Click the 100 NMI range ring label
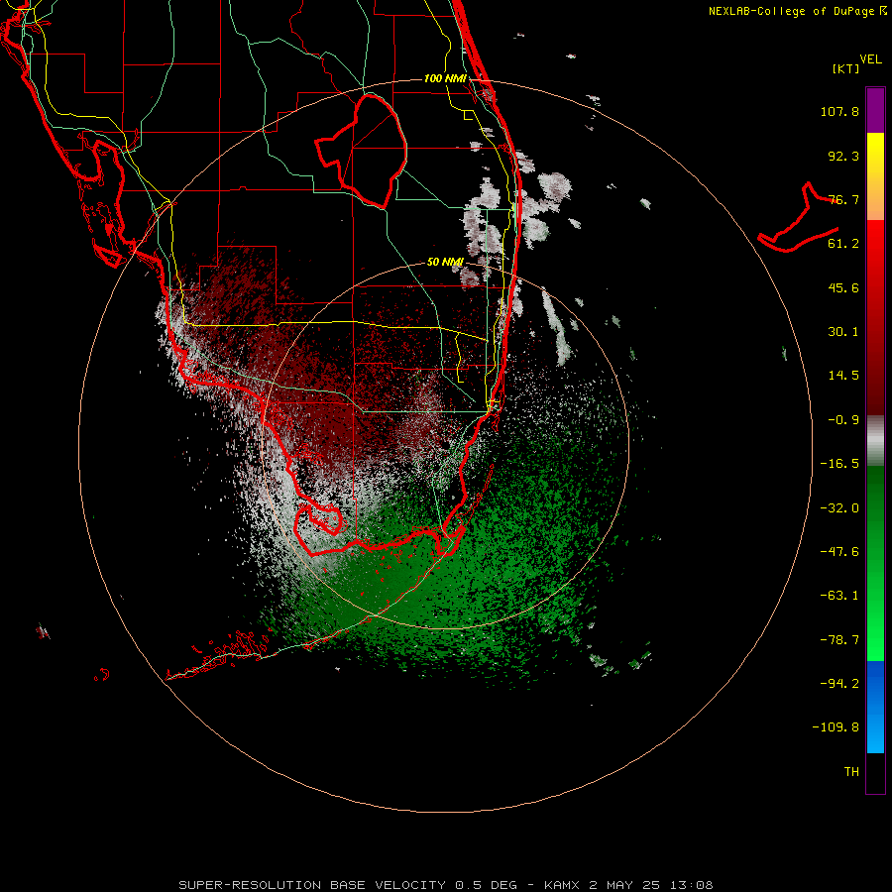Viewport: 892px width, 892px height. (445, 78)
